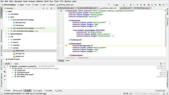Toggle the Terminal tool window button
The height and width of the screenshot is (95, 169).
18,91
